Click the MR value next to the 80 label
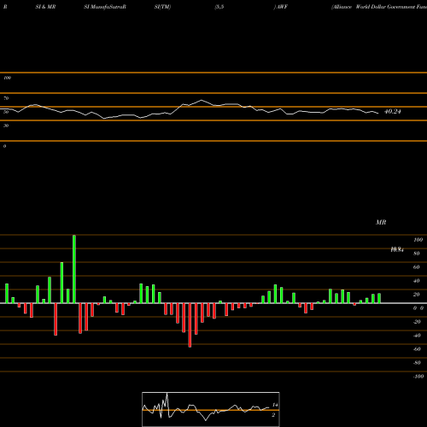 397,249
